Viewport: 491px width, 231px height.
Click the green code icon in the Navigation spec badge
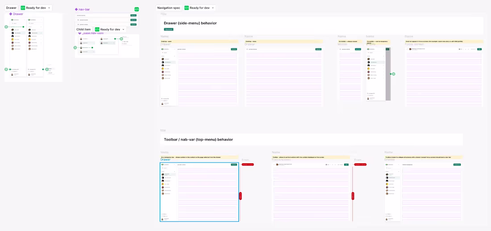click(187, 8)
